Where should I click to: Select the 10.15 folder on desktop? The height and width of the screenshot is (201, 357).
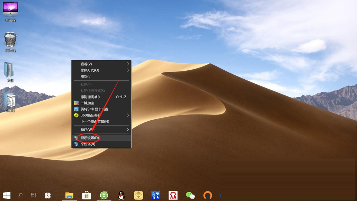[x=10, y=102]
